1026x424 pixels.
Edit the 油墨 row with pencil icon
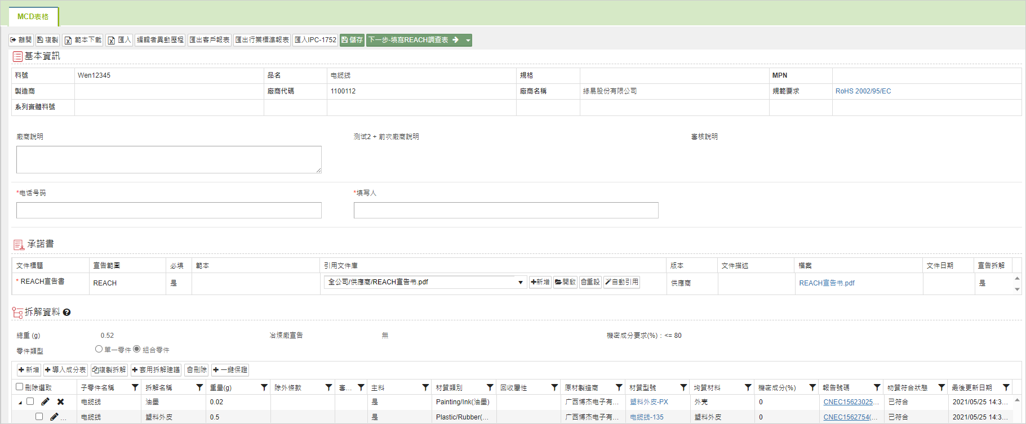pos(45,401)
